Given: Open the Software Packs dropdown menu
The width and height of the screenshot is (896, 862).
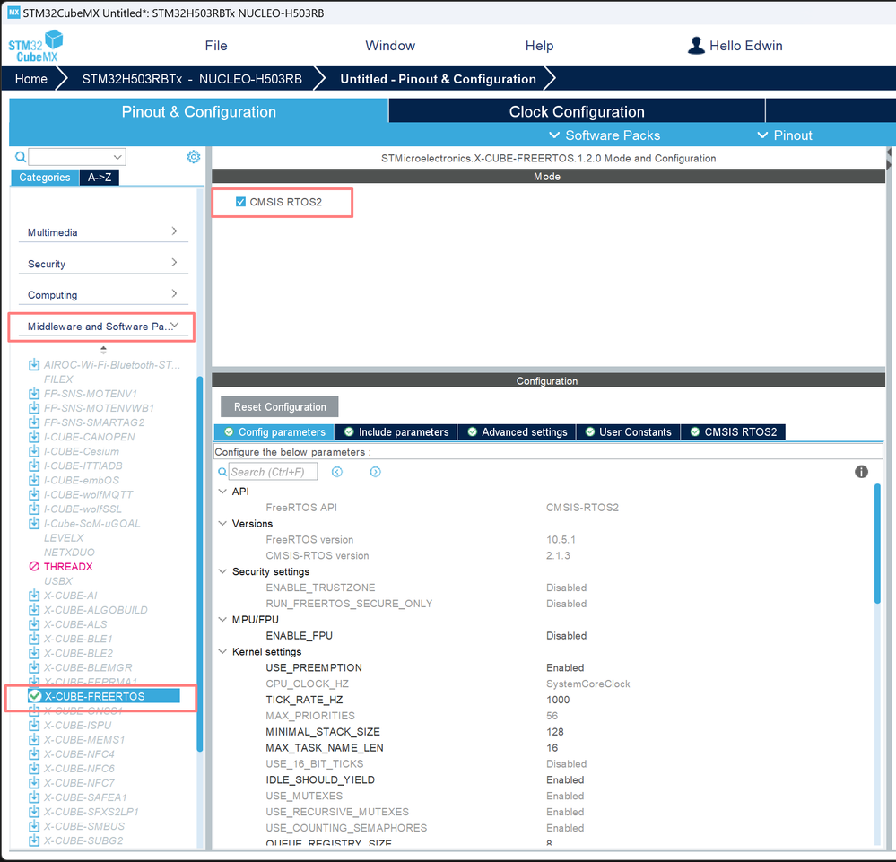Looking at the screenshot, I should 605,135.
